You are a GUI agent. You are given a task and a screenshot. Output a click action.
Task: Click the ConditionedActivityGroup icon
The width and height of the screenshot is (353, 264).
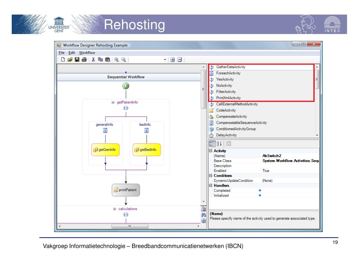(211, 129)
